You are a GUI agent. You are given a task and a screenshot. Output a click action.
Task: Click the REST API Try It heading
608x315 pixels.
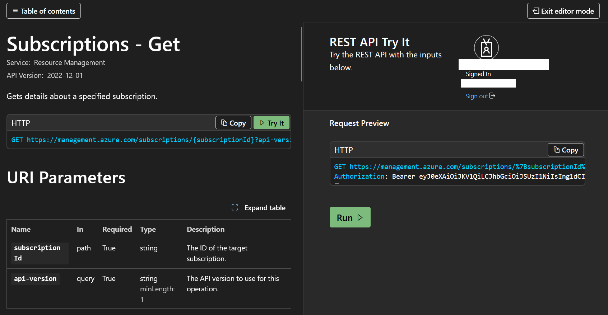coord(370,42)
